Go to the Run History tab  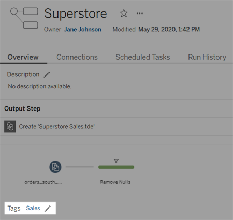[207, 57]
